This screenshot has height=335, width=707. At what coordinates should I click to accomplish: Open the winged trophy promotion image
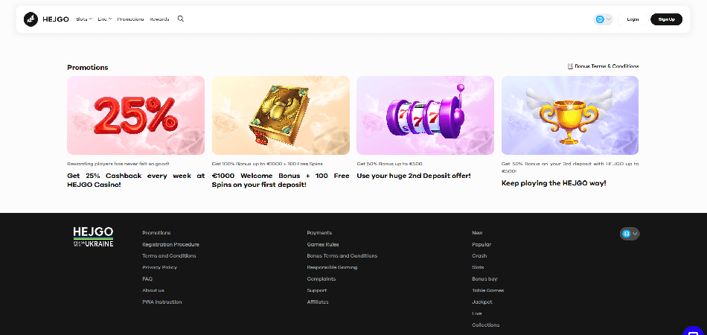pos(570,115)
